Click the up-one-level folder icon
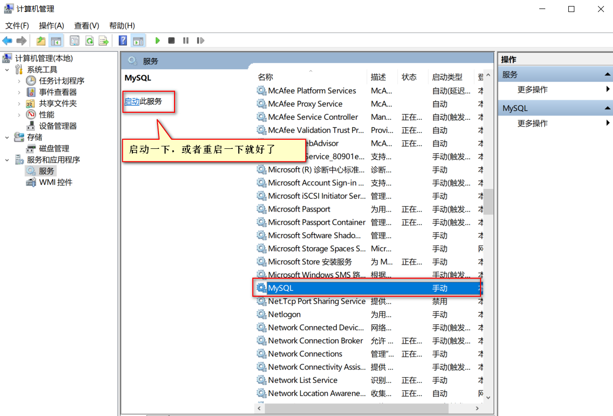Viewport: 613px width, 416px height. click(41, 41)
